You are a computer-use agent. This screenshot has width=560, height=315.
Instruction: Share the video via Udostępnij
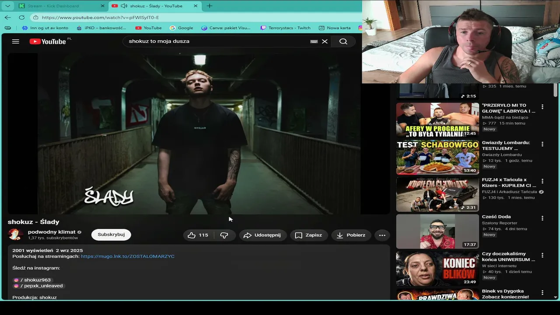coord(262,235)
